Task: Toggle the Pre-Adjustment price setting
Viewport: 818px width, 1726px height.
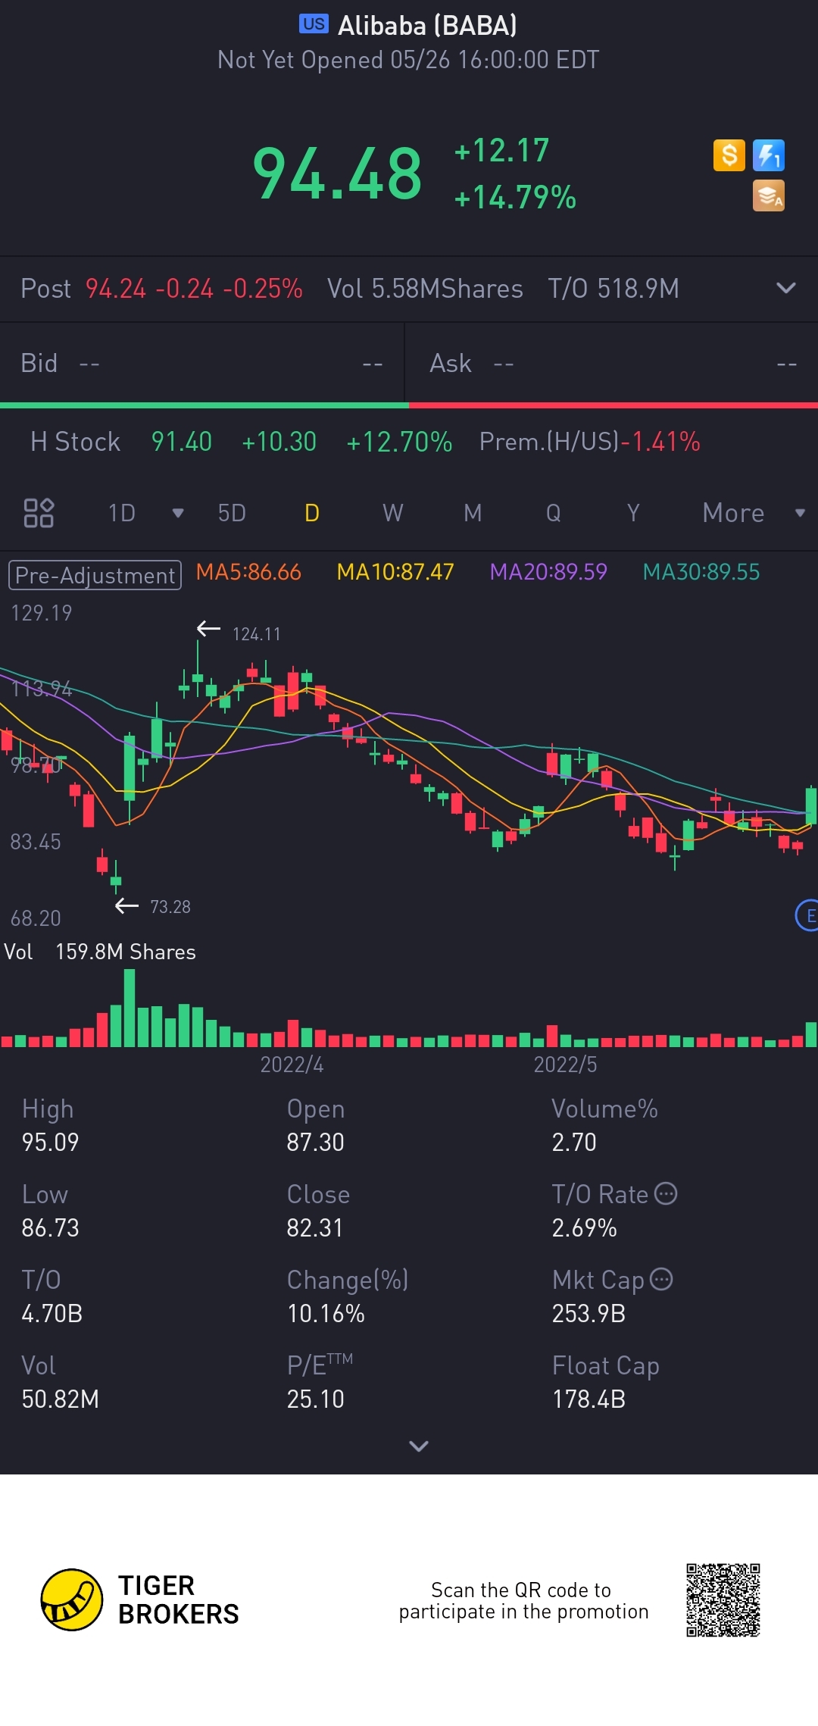Action: 95,575
